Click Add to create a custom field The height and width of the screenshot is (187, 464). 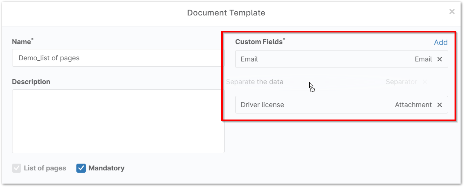point(441,42)
